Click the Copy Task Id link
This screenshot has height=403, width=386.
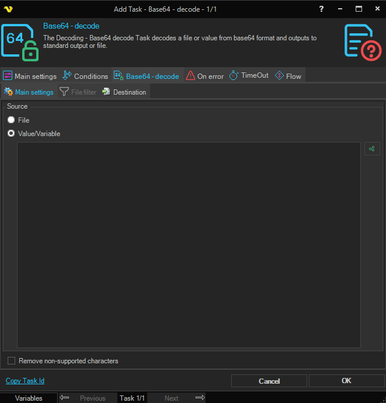pos(25,381)
